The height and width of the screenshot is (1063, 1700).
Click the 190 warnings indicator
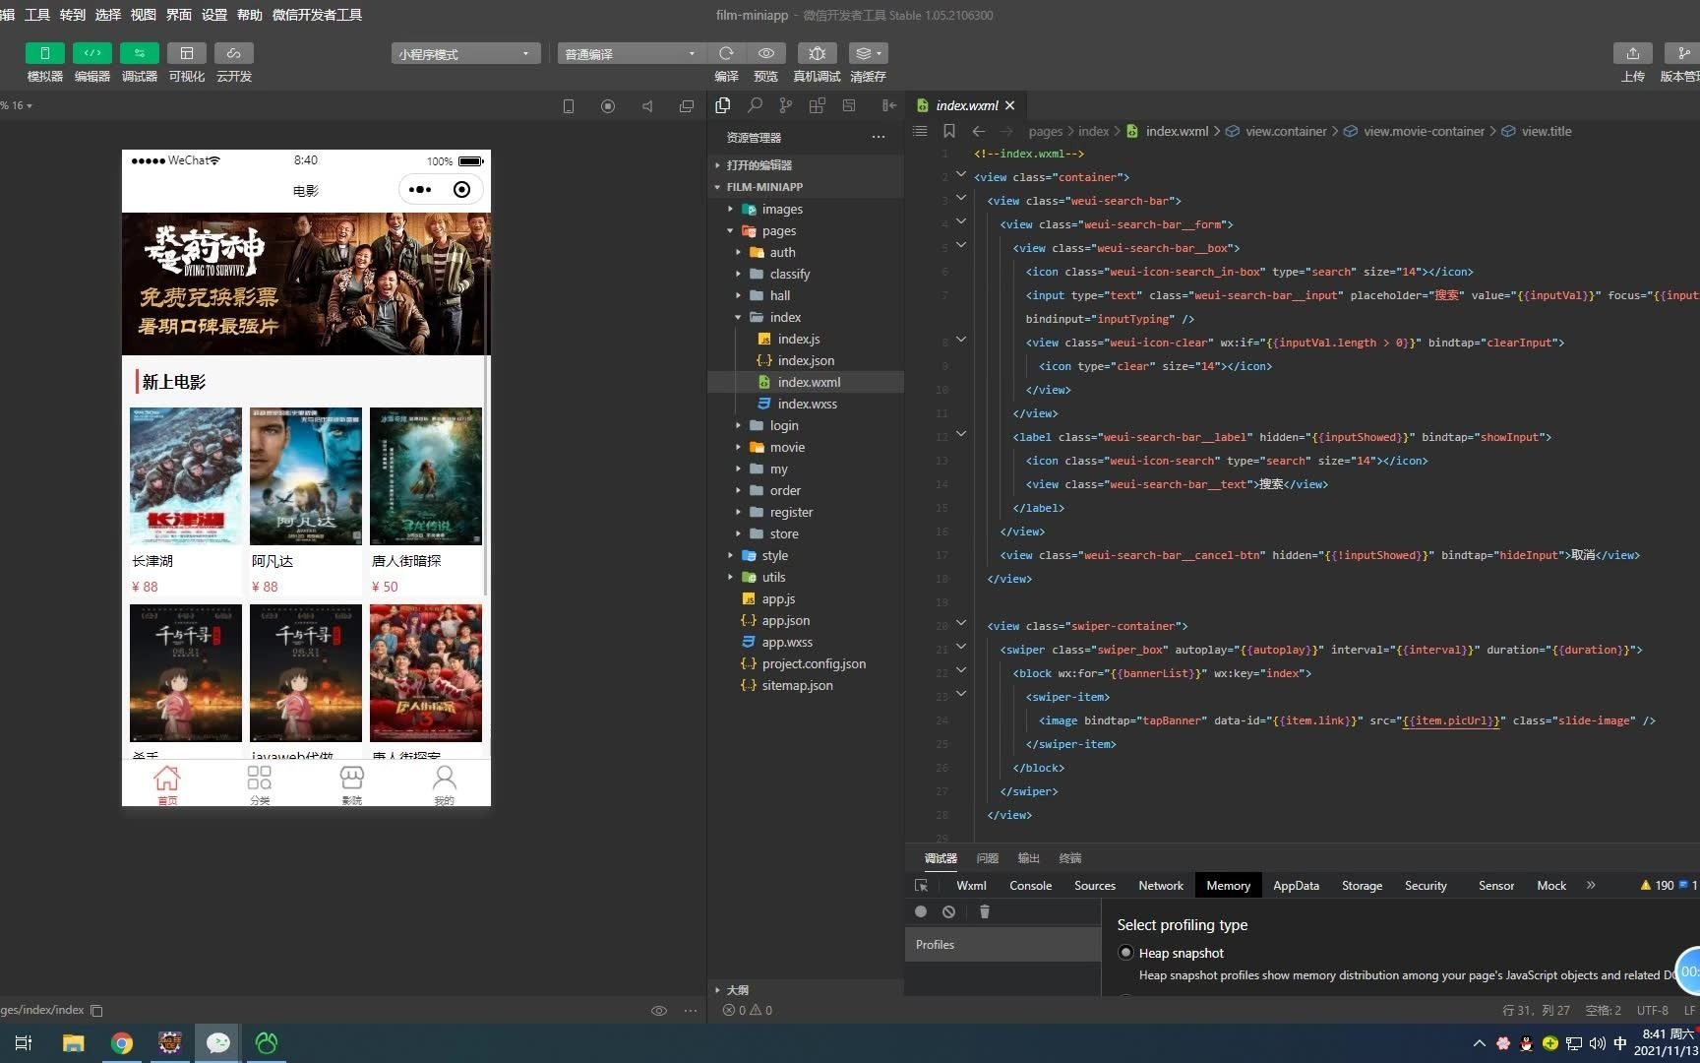coord(1657,886)
